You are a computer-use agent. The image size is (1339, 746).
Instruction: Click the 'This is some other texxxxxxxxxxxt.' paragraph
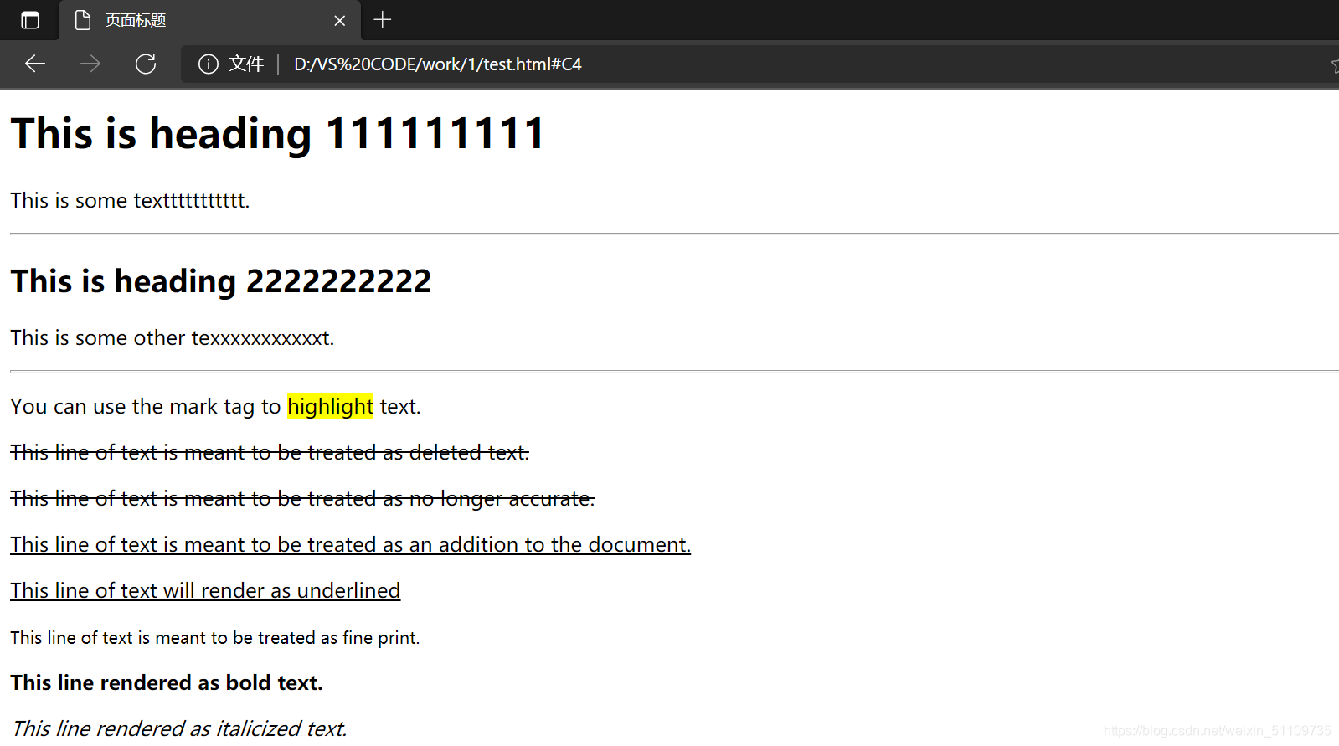tap(173, 338)
